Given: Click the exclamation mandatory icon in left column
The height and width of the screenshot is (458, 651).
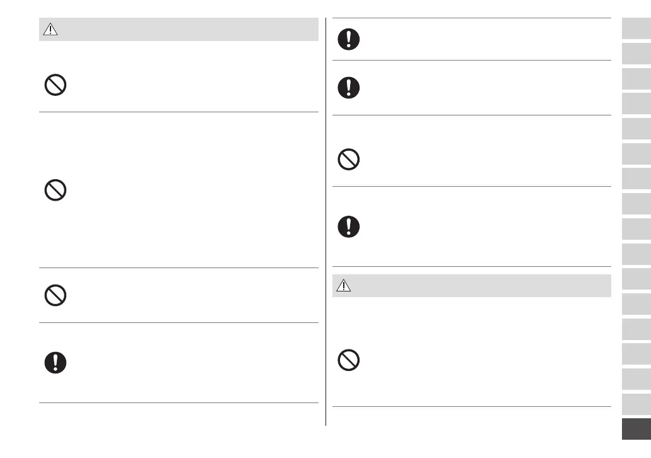Looking at the screenshot, I should tap(56, 361).
